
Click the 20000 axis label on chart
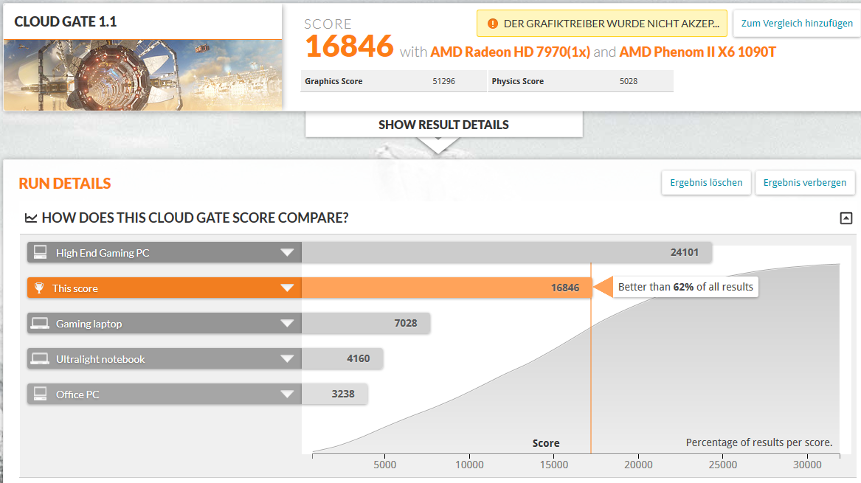click(x=638, y=465)
